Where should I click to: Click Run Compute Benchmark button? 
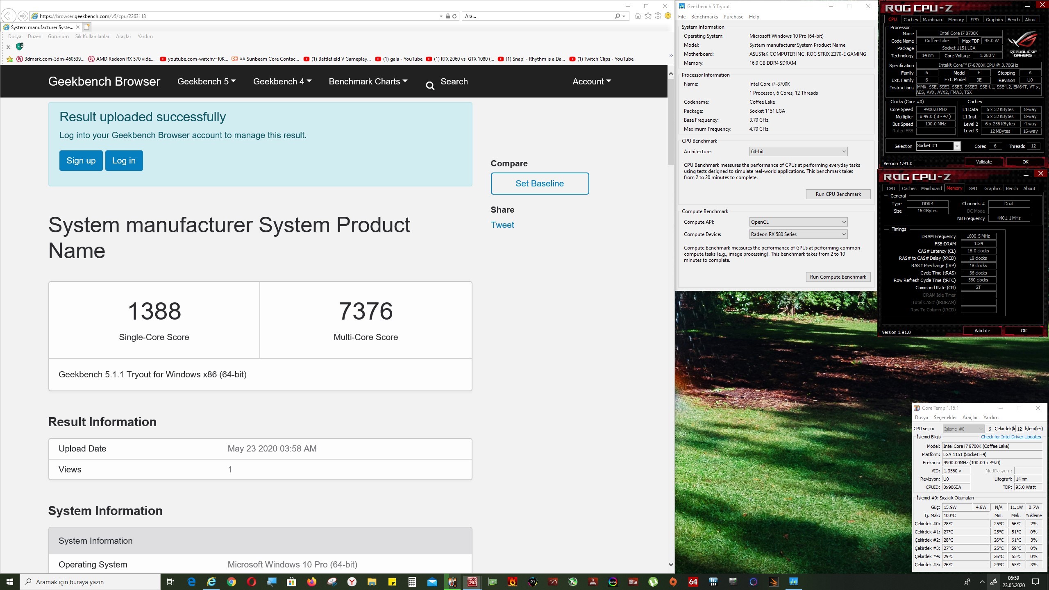click(838, 277)
